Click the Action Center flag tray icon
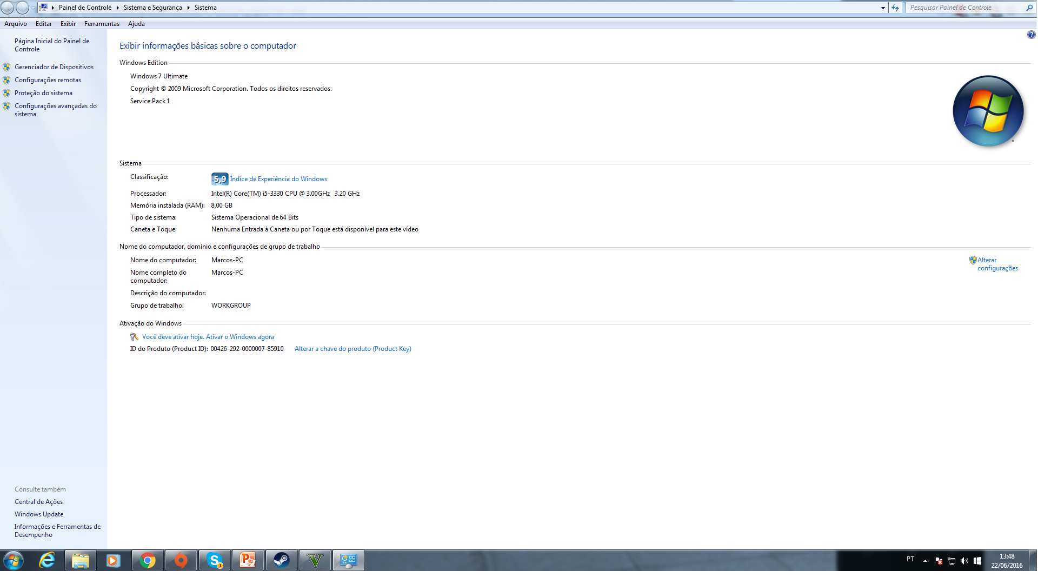 [x=939, y=561]
